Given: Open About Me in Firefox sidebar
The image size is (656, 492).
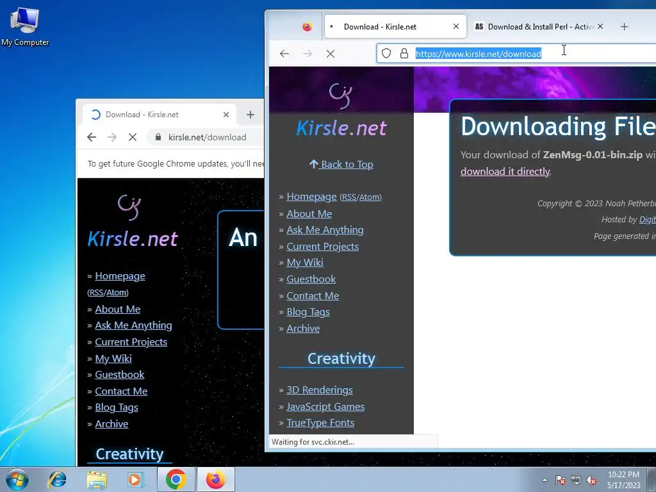Looking at the screenshot, I should click(309, 214).
